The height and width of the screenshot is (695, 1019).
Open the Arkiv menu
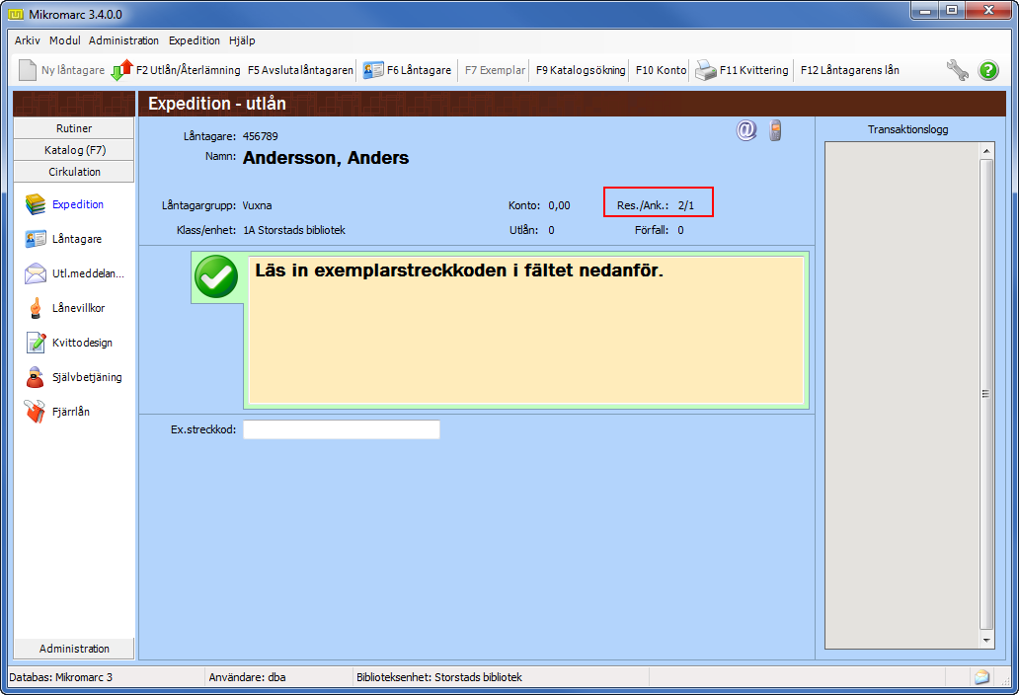point(28,40)
